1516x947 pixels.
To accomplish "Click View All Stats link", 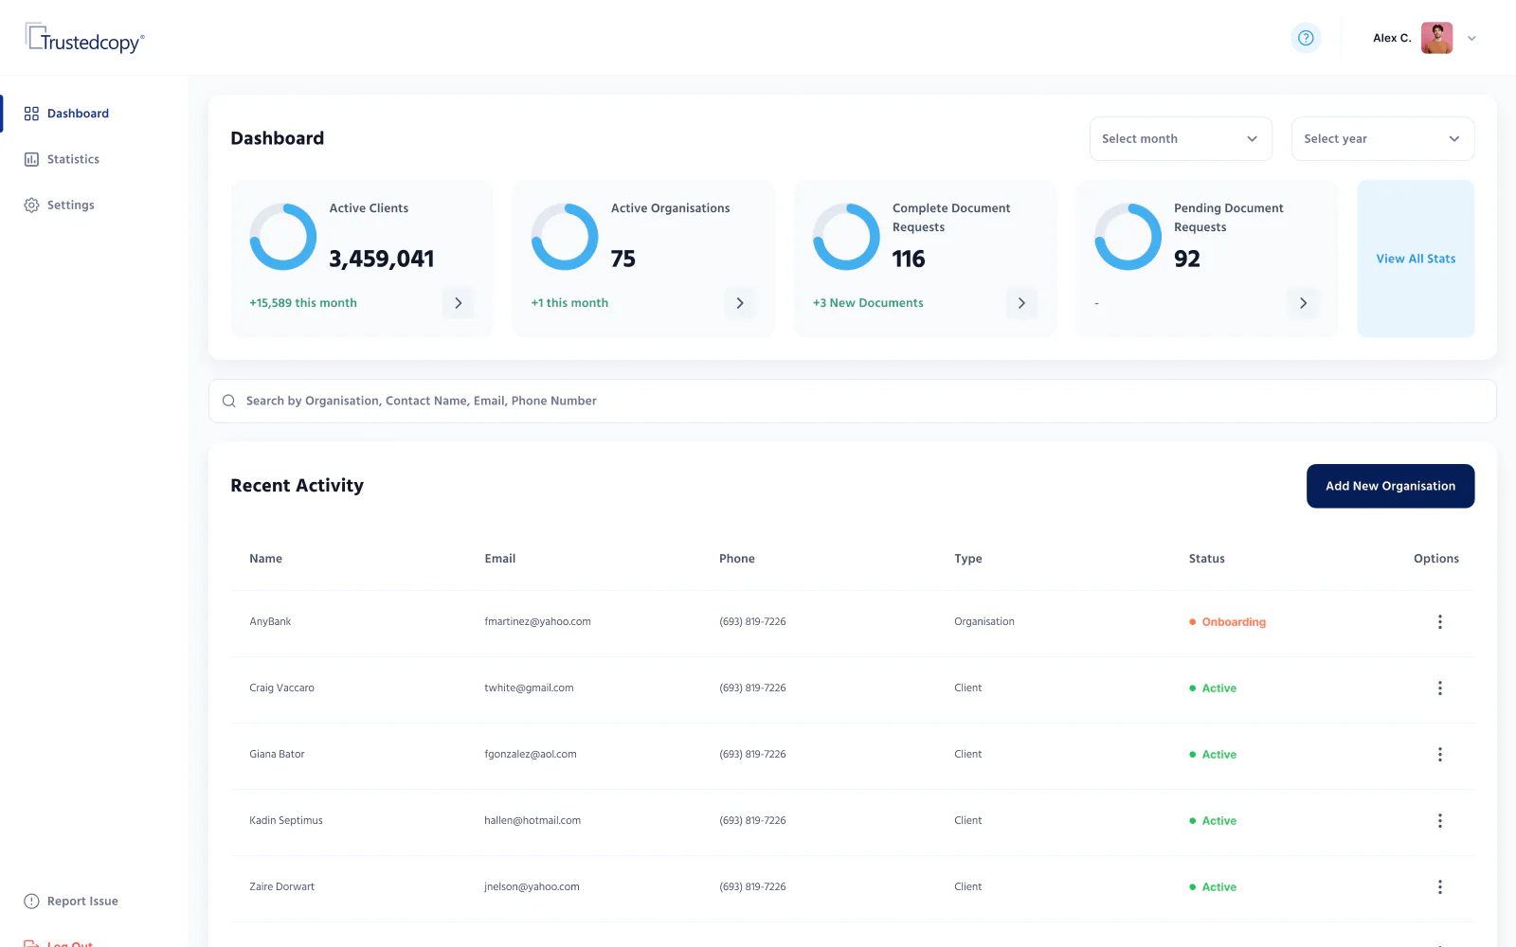I will [x=1416, y=259].
